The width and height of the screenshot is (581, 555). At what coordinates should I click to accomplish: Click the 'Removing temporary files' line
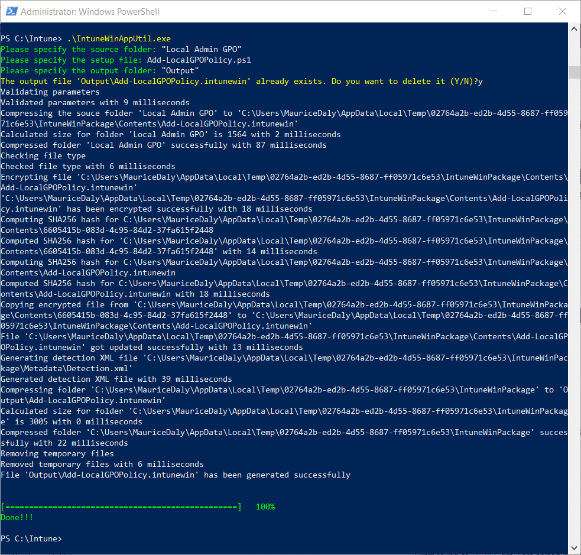click(x=57, y=454)
